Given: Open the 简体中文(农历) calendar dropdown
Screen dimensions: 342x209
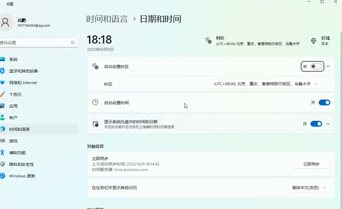Looking at the screenshot, I should (309, 188).
